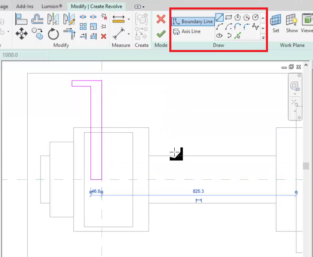Image resolution: width=313 pixels, height=257 pixels.
Task: Expand the full Draw gallery
Action: (x=263, y=37)
